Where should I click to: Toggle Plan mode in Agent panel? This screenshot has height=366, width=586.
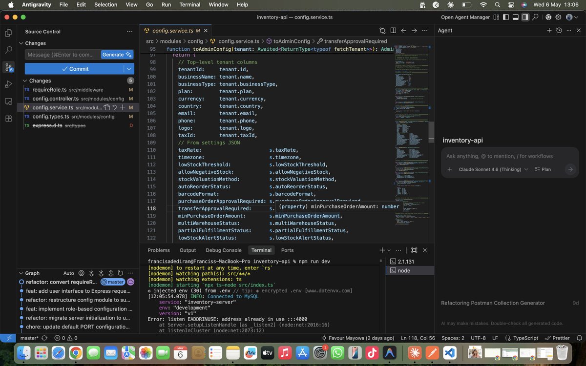[x=543, y=169]
